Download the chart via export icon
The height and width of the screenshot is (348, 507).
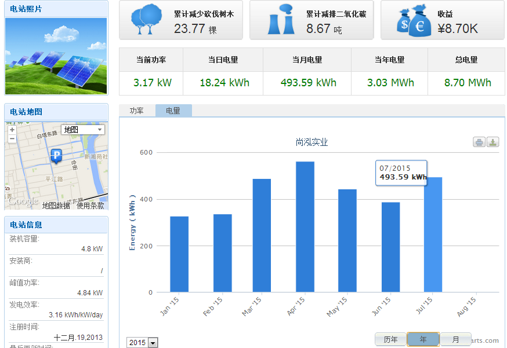coord(492,142)
